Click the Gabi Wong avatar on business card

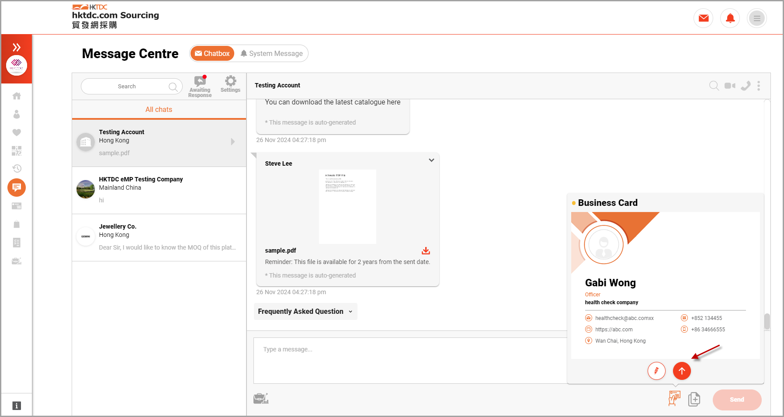click(x=604, y=245)
